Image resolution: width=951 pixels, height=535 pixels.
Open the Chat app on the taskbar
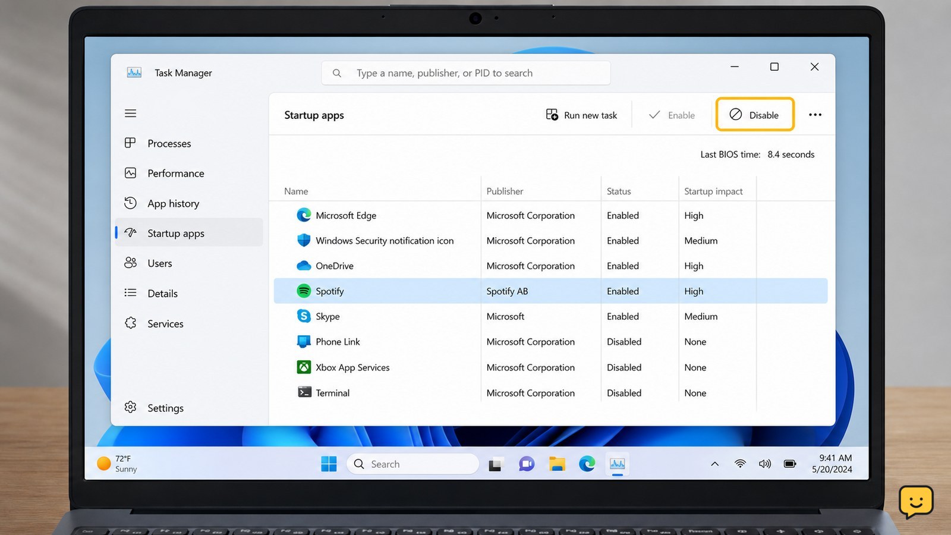pos(527,464)
